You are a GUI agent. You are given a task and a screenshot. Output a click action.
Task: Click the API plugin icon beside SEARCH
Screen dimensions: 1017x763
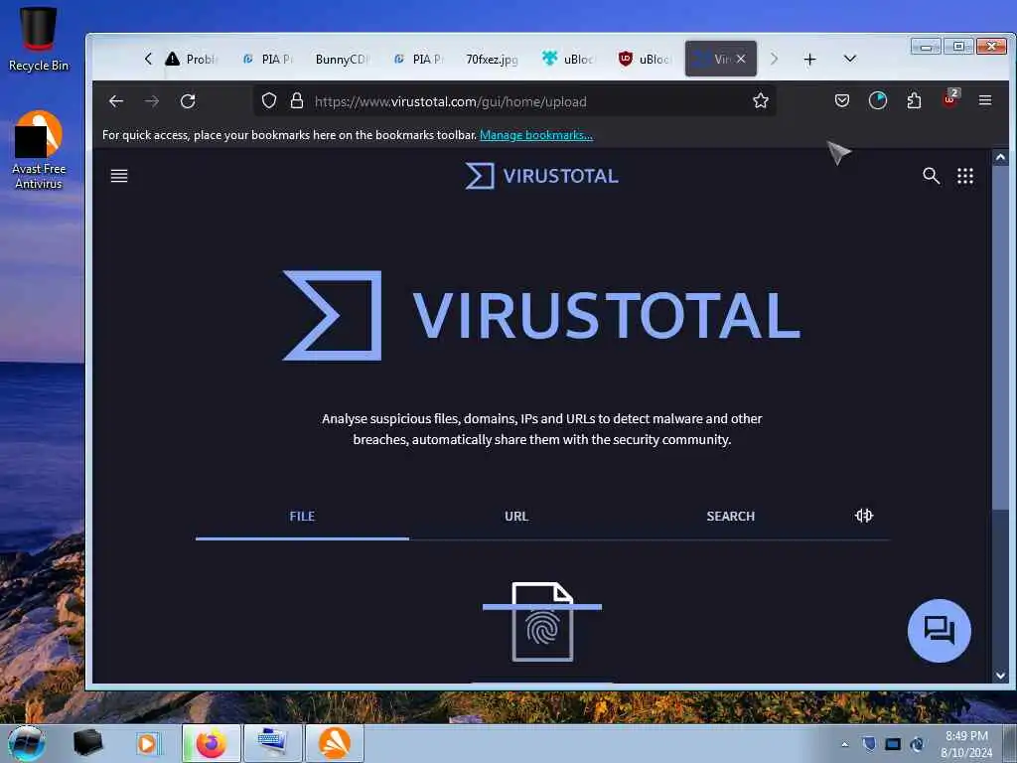tap(864, 516)
